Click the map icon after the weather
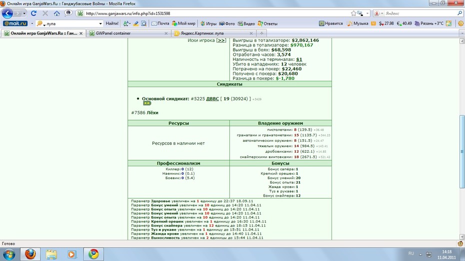Viewport: 465px width, 261px height. pos(448,23)
